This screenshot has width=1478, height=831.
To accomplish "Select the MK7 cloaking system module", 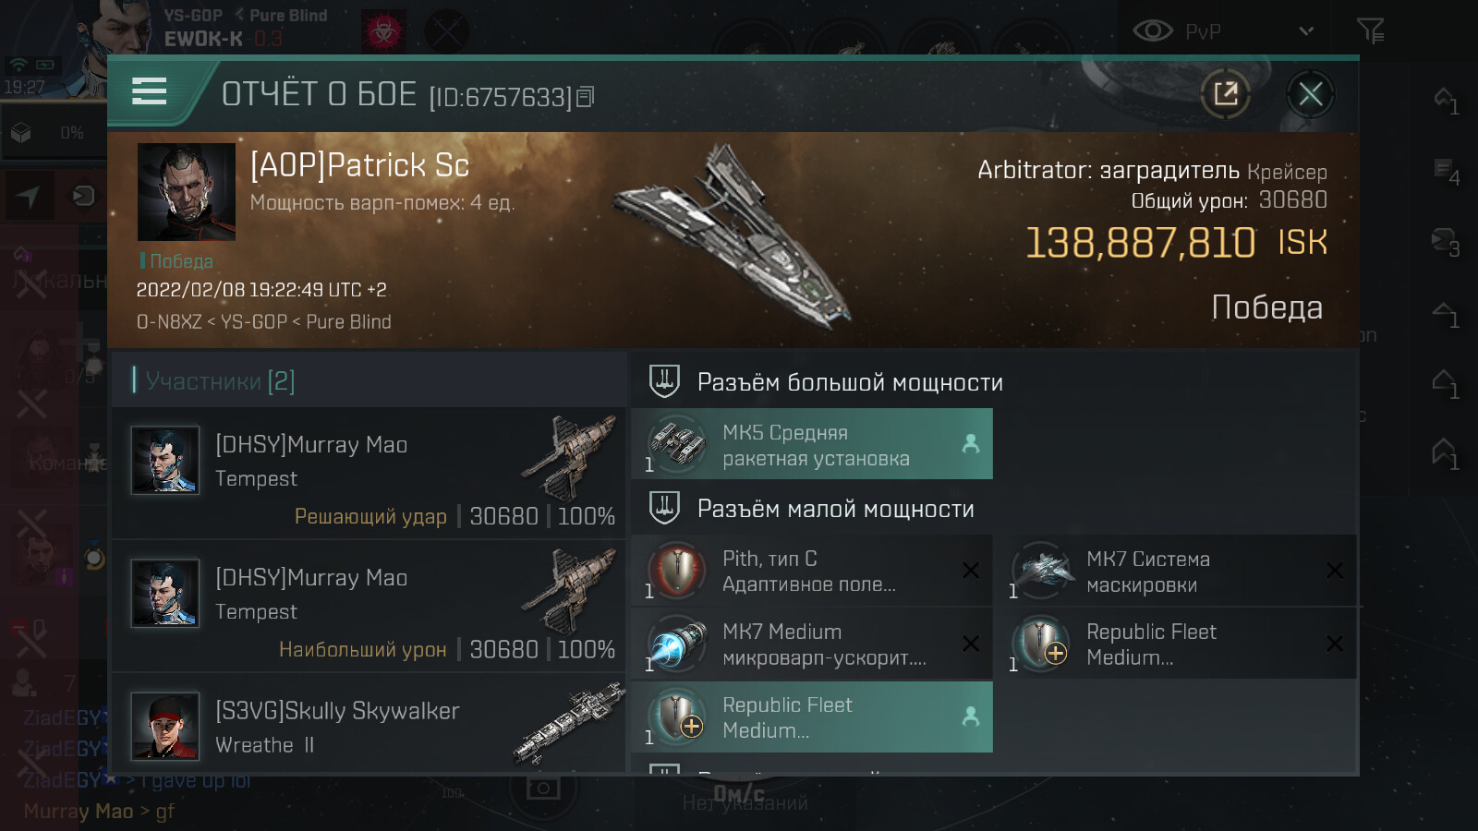I will tap(1175, 572).
